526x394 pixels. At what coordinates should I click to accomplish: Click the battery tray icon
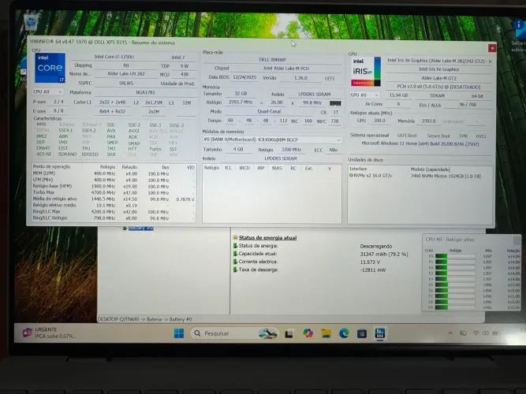pyautogui.click(x=496, y=333)
